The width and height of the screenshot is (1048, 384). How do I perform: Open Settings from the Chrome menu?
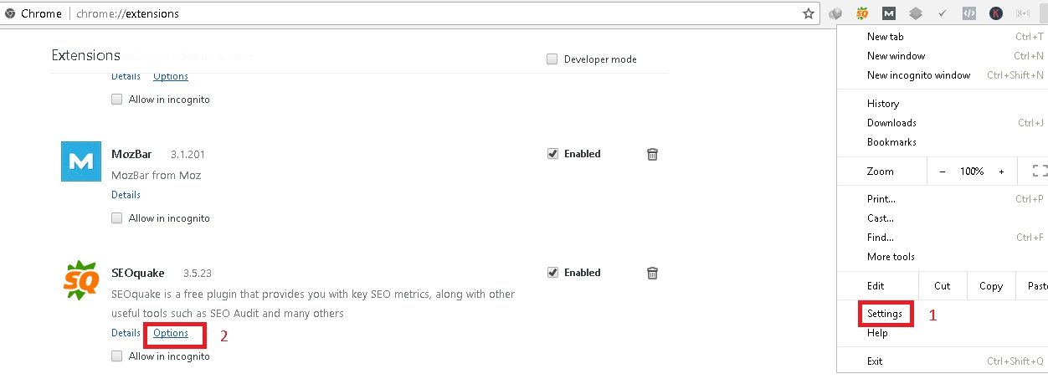[885, 314]
